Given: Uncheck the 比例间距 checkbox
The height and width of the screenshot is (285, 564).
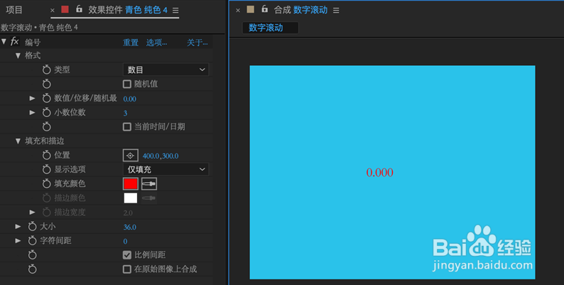Looking at the screenshot, I should (127, 255).
